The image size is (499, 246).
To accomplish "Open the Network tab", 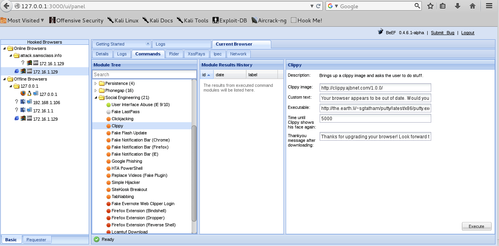I will (238, 54).
